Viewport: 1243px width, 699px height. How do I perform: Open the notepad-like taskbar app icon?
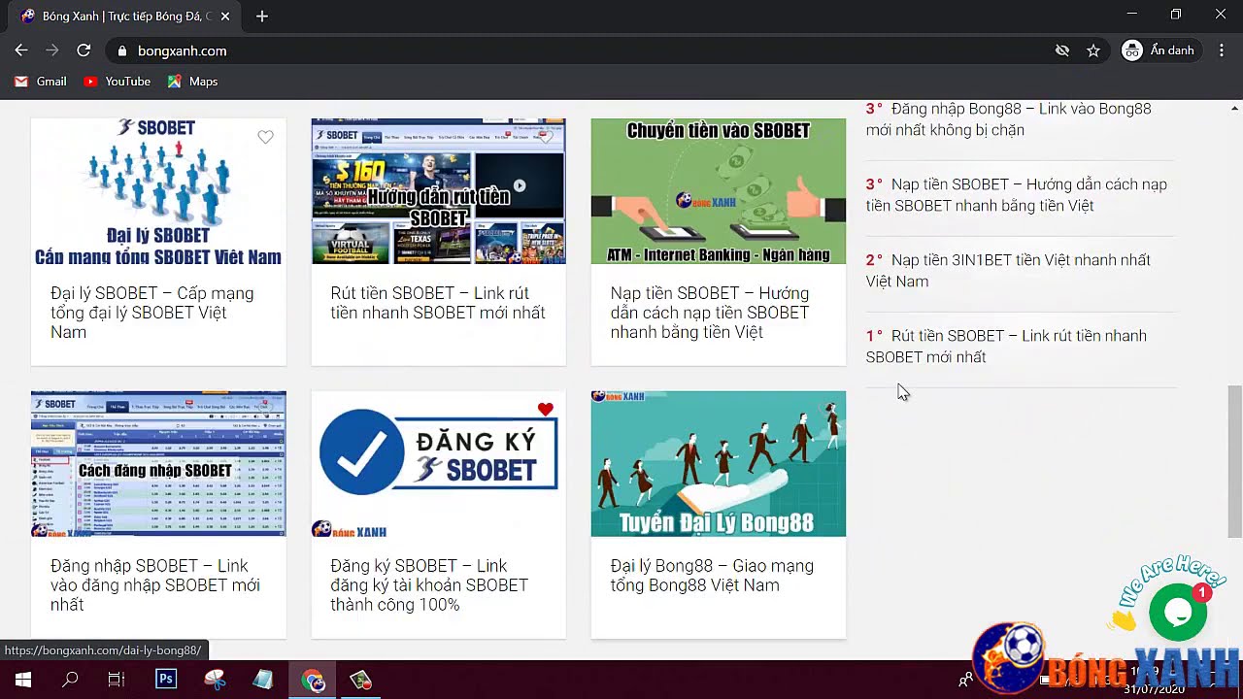(263, 680)
